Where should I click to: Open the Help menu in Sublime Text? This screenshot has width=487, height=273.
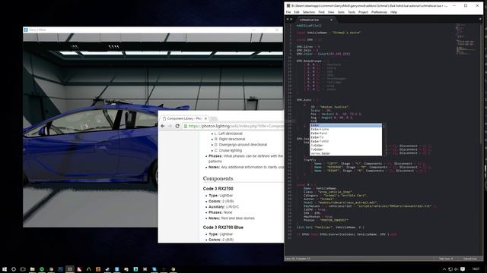coord(394,12)
